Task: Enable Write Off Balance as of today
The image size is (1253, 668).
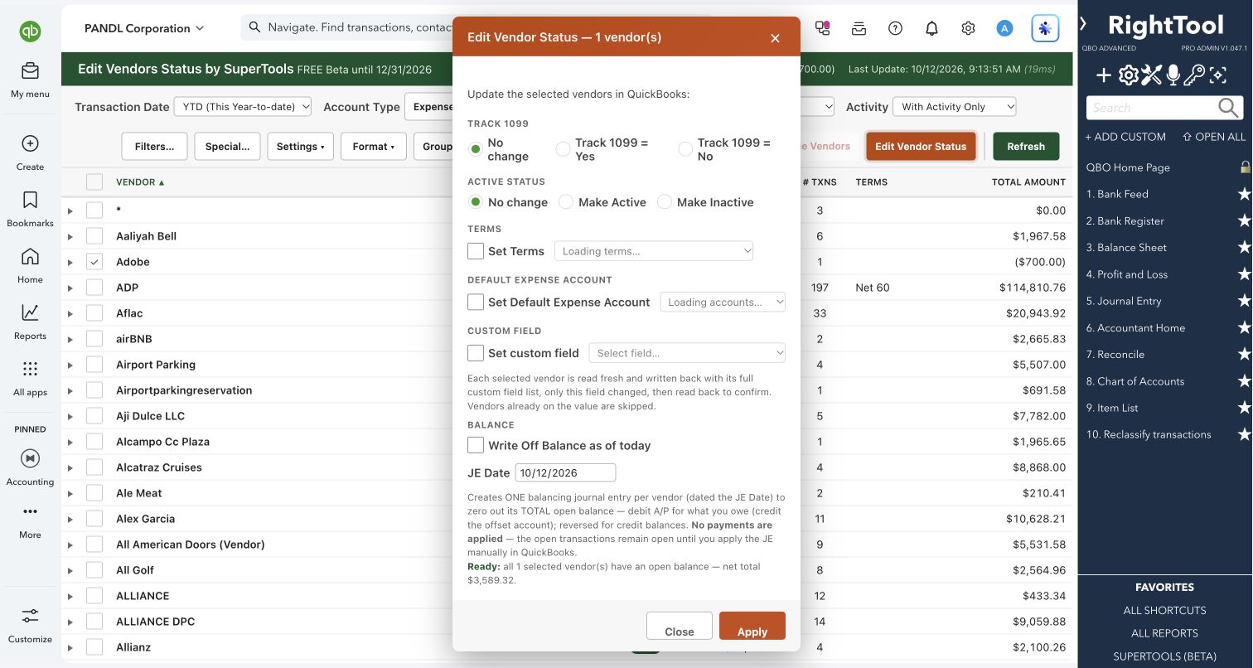Action: 476,445
